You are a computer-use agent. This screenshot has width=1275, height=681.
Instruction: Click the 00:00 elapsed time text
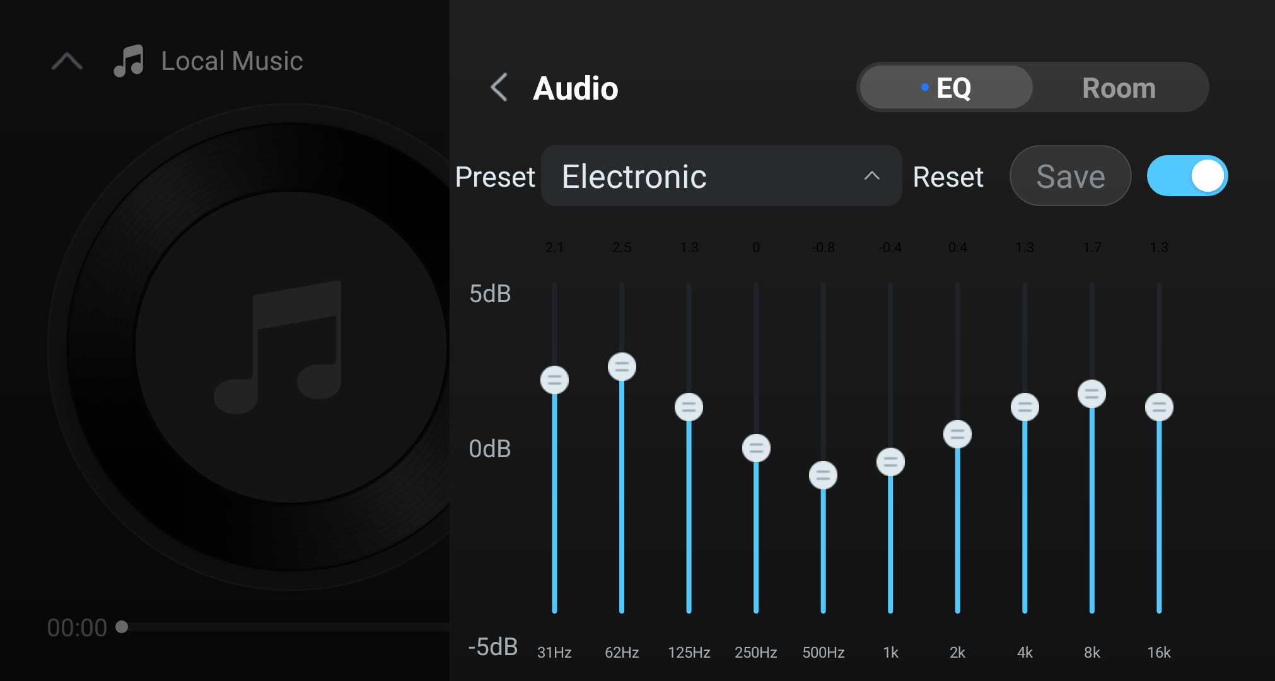point(77,628)
